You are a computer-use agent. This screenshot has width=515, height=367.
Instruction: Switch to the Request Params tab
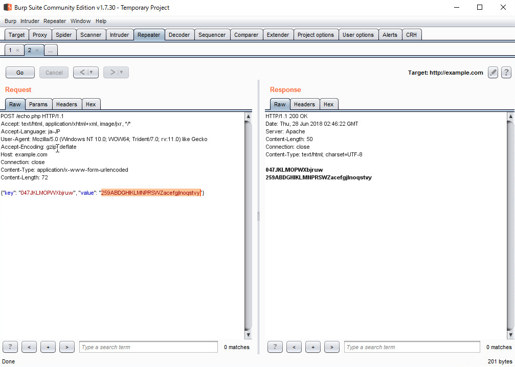coord(38,104)
